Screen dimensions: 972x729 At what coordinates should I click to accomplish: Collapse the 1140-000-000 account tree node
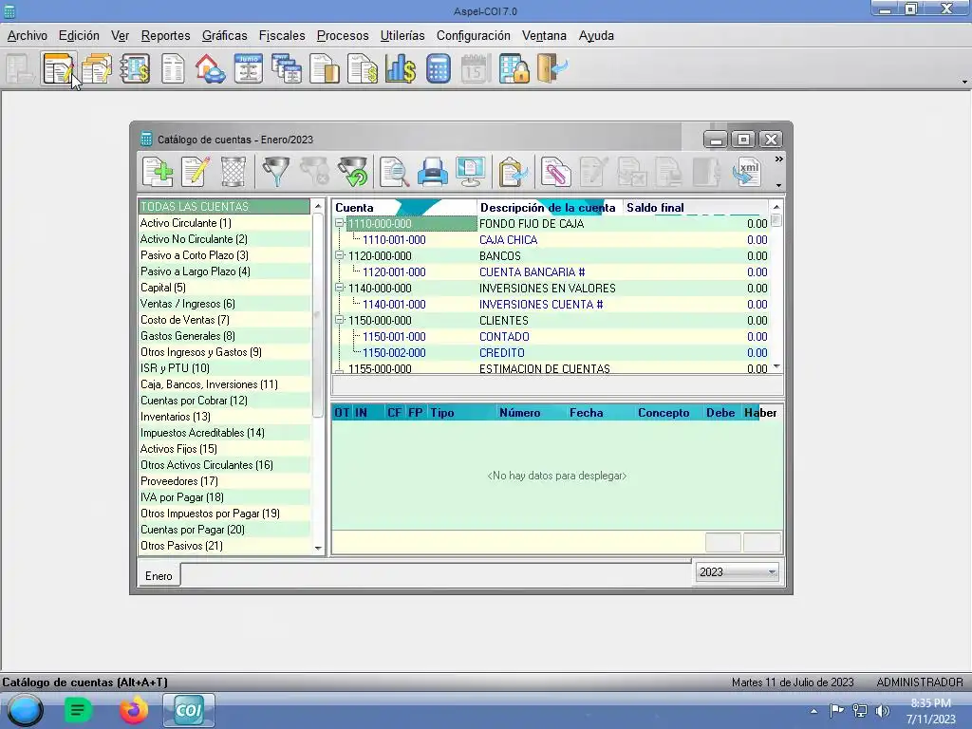pyautogui.click(x=339, y=288)
